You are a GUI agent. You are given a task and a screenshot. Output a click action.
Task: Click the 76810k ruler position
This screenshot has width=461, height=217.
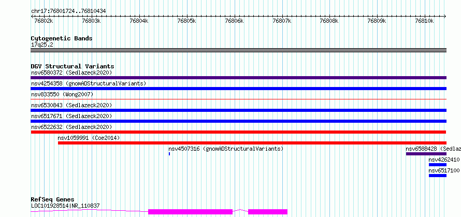(425, 21)
